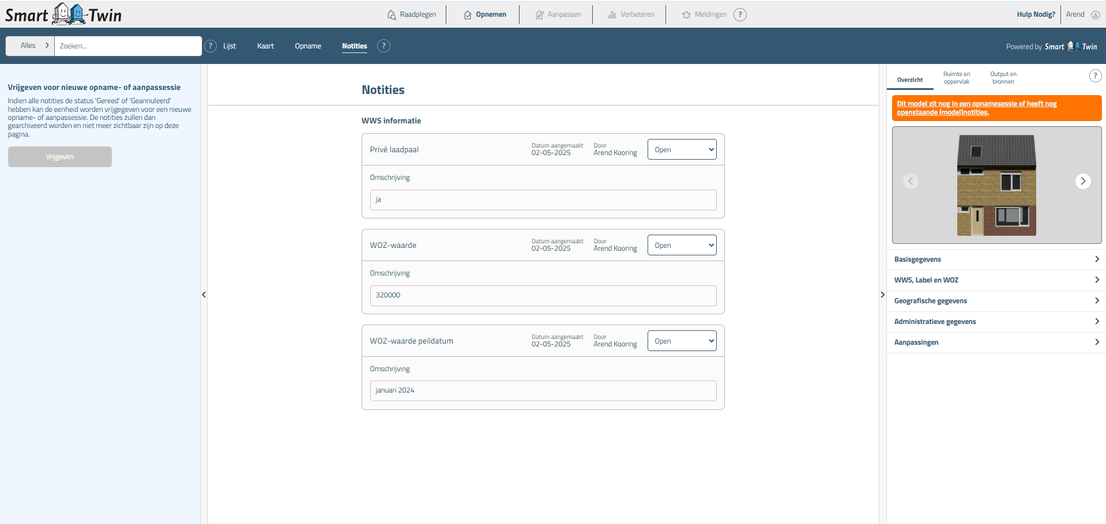Click the orange open notes warning link
This screenshot has width=1106, height=524.
point(976,108)
